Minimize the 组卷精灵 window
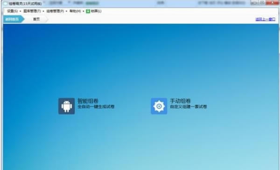Screen dimensions: 280x170 (255, 2)
